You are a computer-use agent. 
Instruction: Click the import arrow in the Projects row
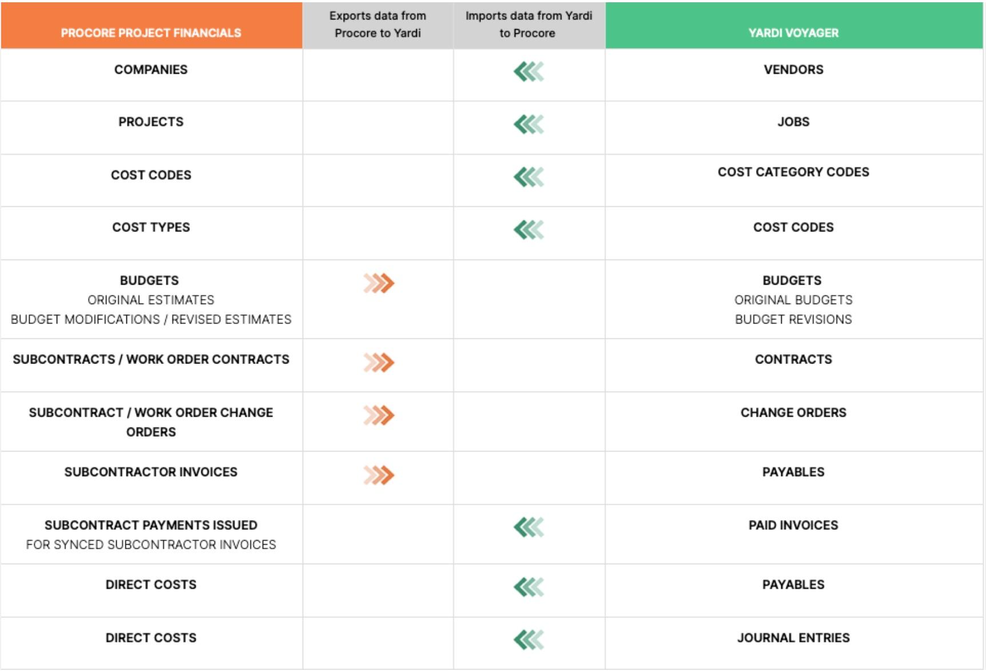(x=529, y=125)
